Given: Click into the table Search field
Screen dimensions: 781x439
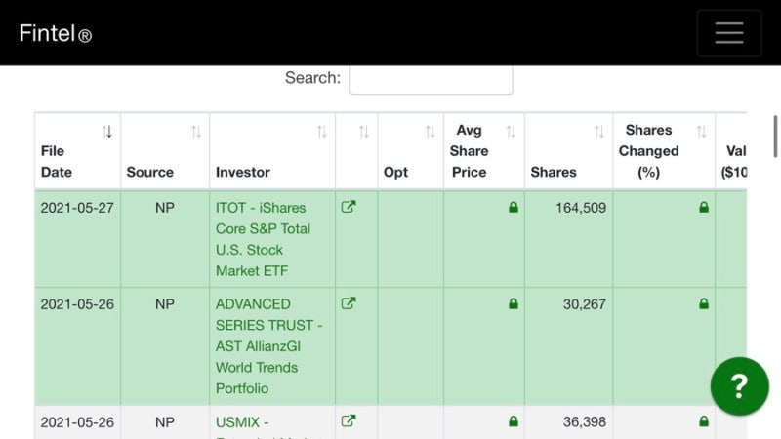Looking at the screenshot, I should [x=431, y=78].
